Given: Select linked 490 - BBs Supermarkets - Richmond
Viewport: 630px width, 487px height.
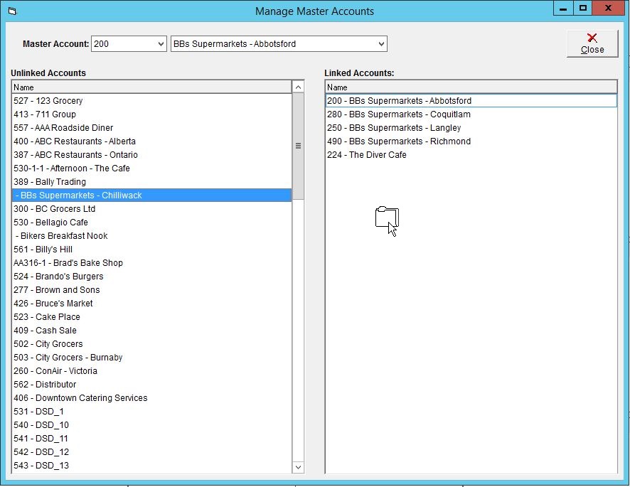Looking at the screenshot, I should [x=471, y=141].
